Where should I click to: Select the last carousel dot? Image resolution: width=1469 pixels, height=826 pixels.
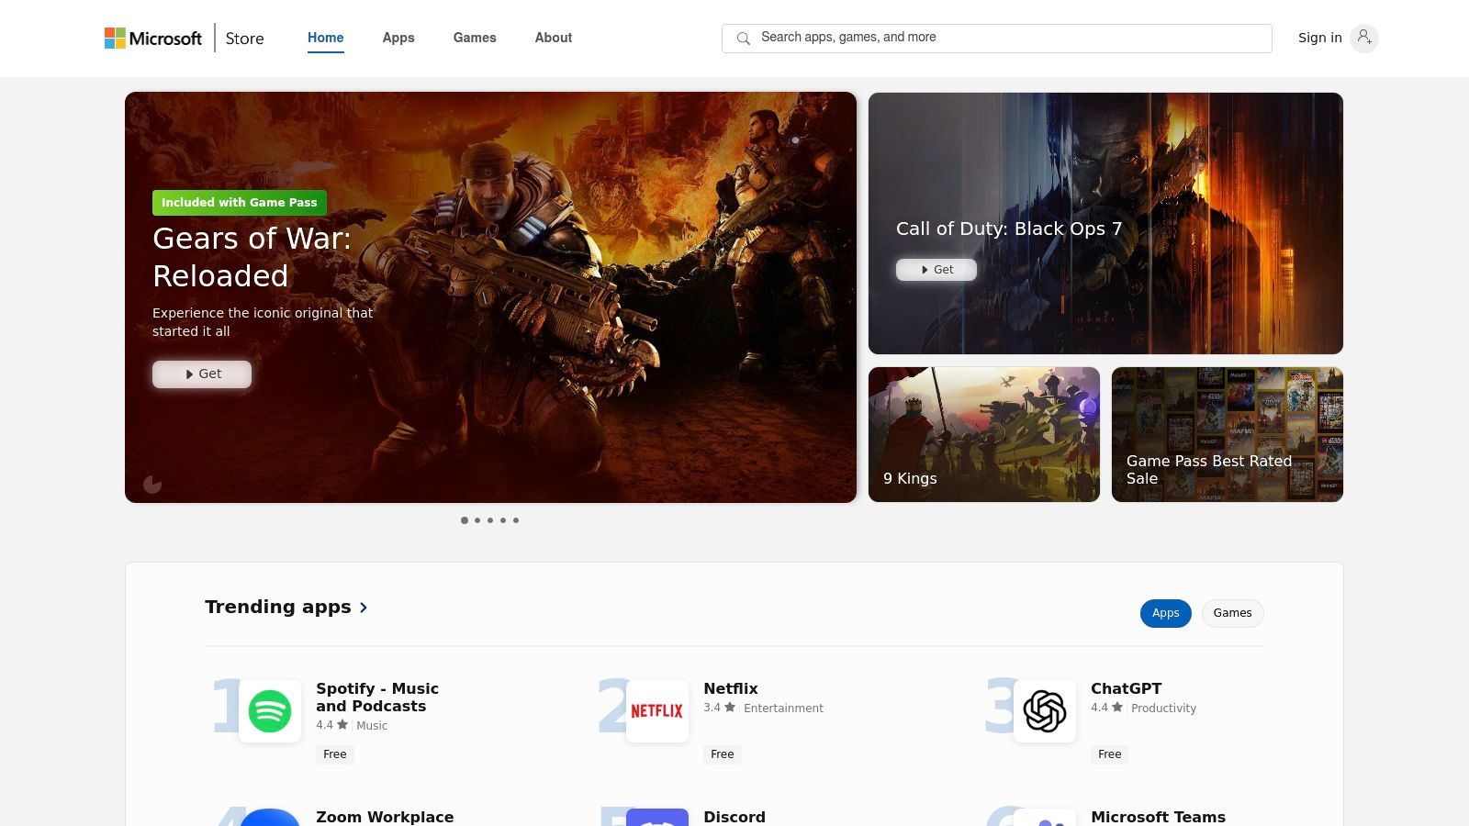point(516,520)
